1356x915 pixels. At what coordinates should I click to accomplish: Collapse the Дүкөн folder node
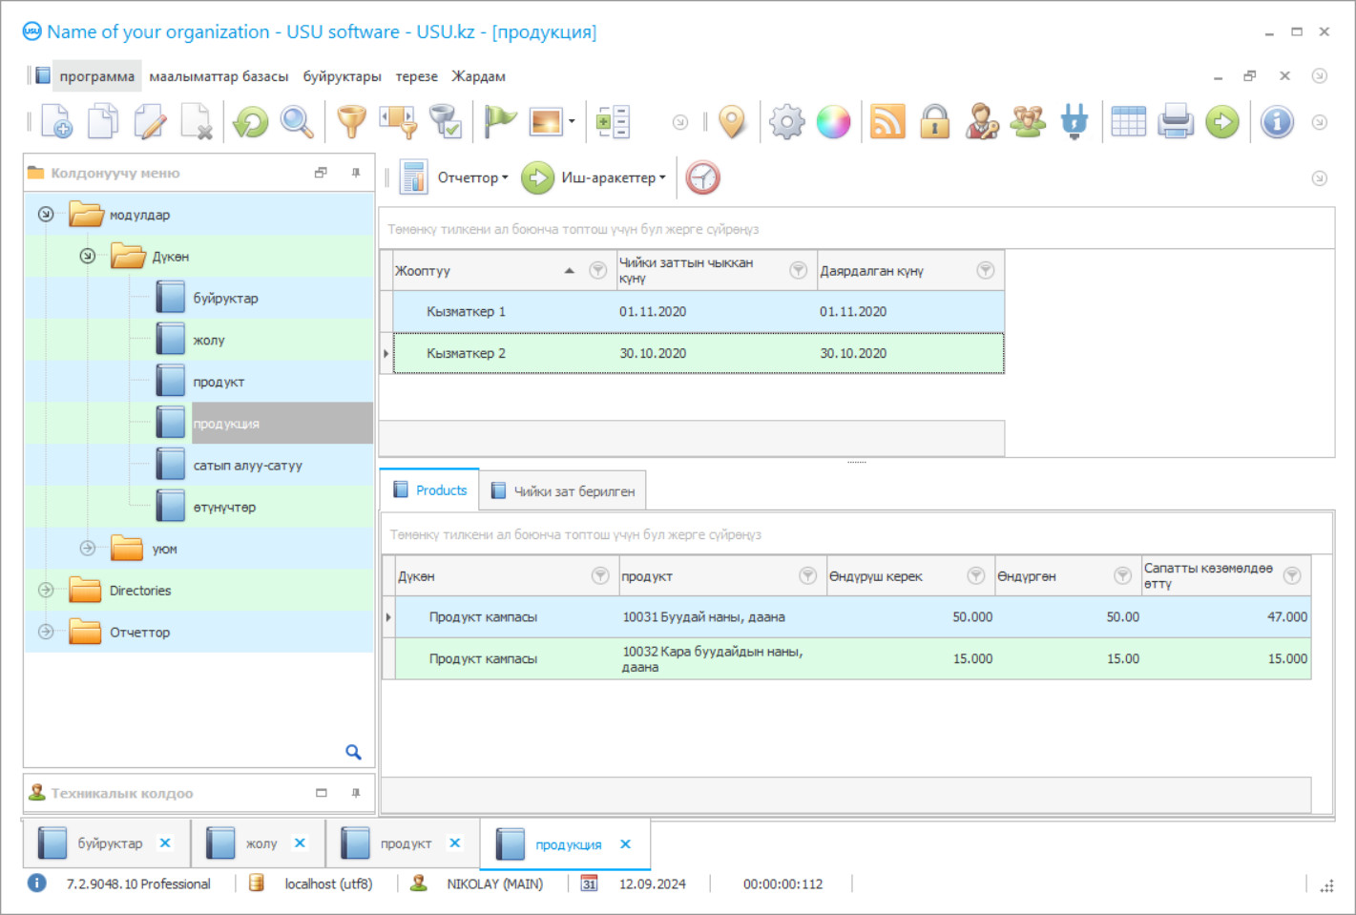point(88,257)
